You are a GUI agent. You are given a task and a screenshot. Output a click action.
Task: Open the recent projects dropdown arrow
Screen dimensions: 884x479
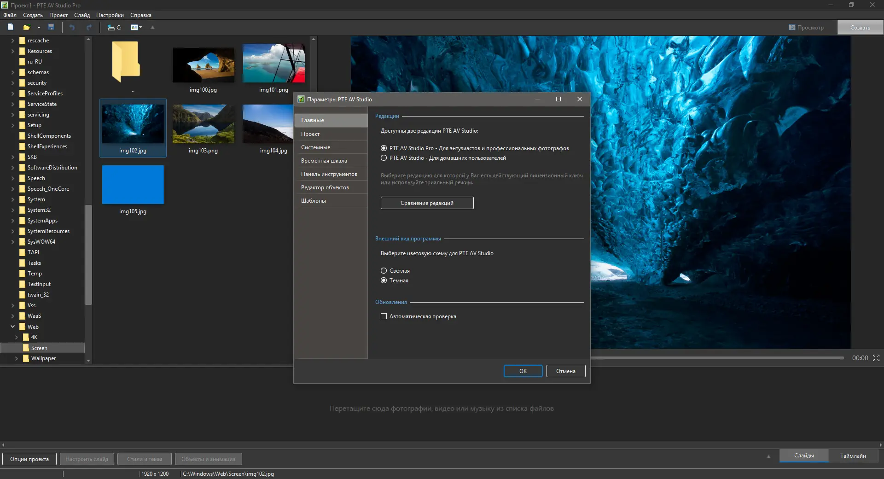coord(39,28)
